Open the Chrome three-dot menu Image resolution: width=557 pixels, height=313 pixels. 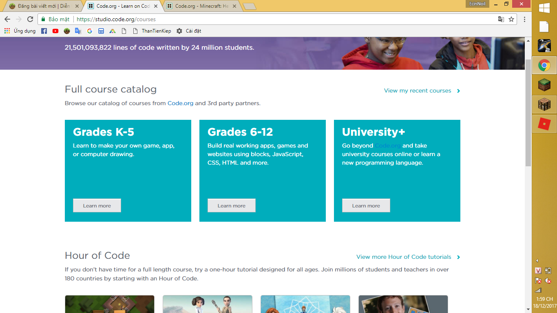(x=524, y=19)
